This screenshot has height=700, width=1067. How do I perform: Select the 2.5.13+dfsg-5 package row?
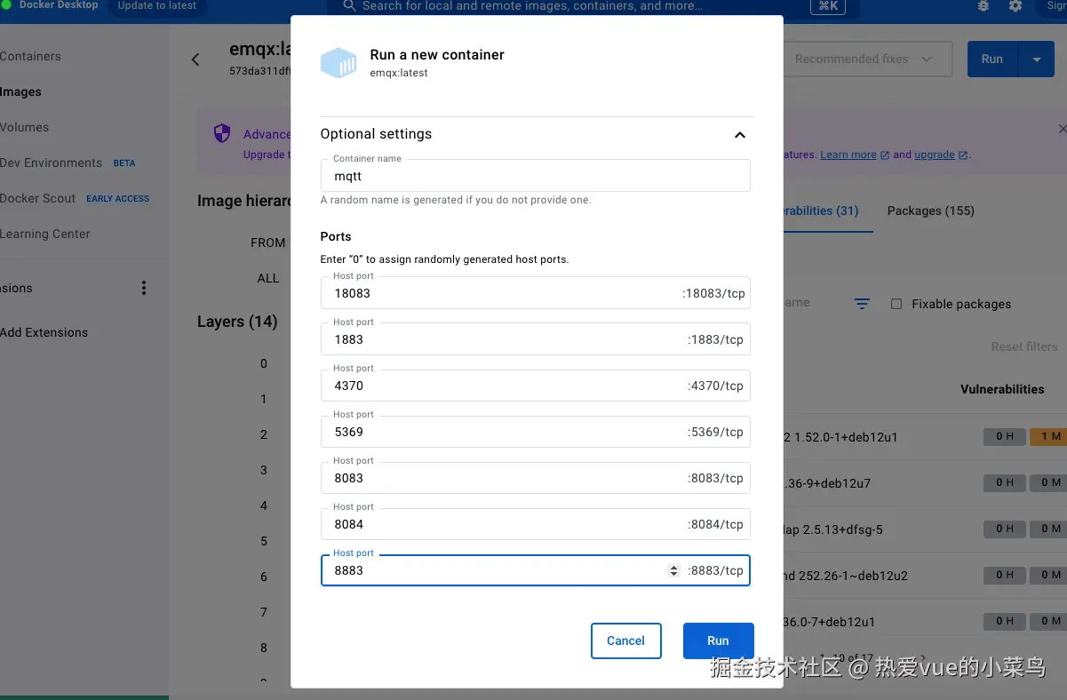(924, 529)
